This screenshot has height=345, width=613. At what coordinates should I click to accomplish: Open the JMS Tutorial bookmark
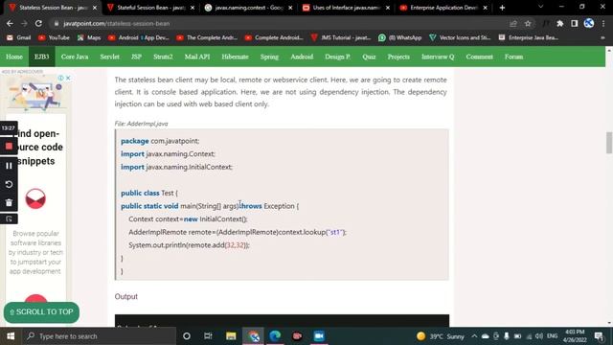[x=341, y=37]
